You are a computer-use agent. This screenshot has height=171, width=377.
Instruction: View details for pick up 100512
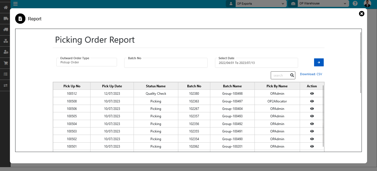click(312, 94)
